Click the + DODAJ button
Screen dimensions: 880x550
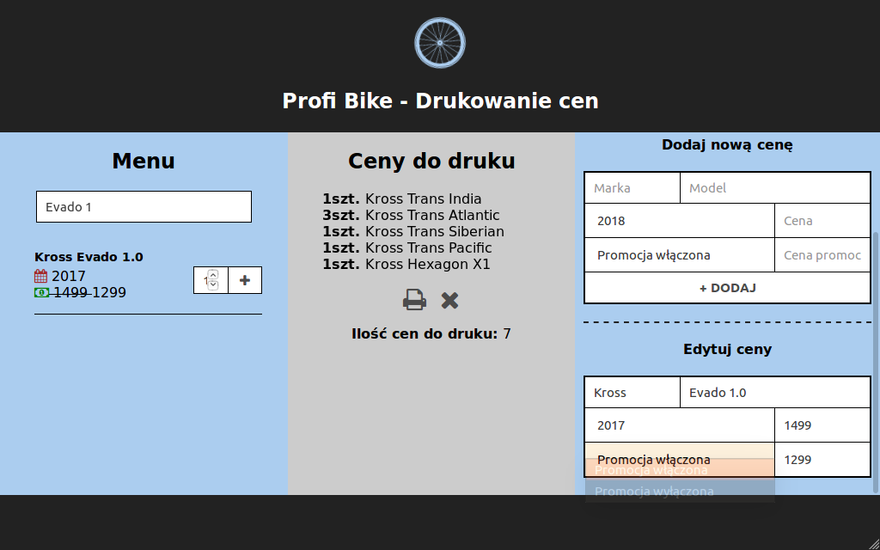coord(727,288)
